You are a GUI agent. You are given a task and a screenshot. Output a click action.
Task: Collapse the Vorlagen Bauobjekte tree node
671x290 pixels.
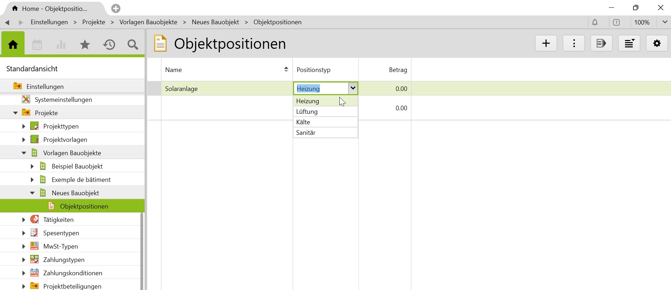click(24, 153)
